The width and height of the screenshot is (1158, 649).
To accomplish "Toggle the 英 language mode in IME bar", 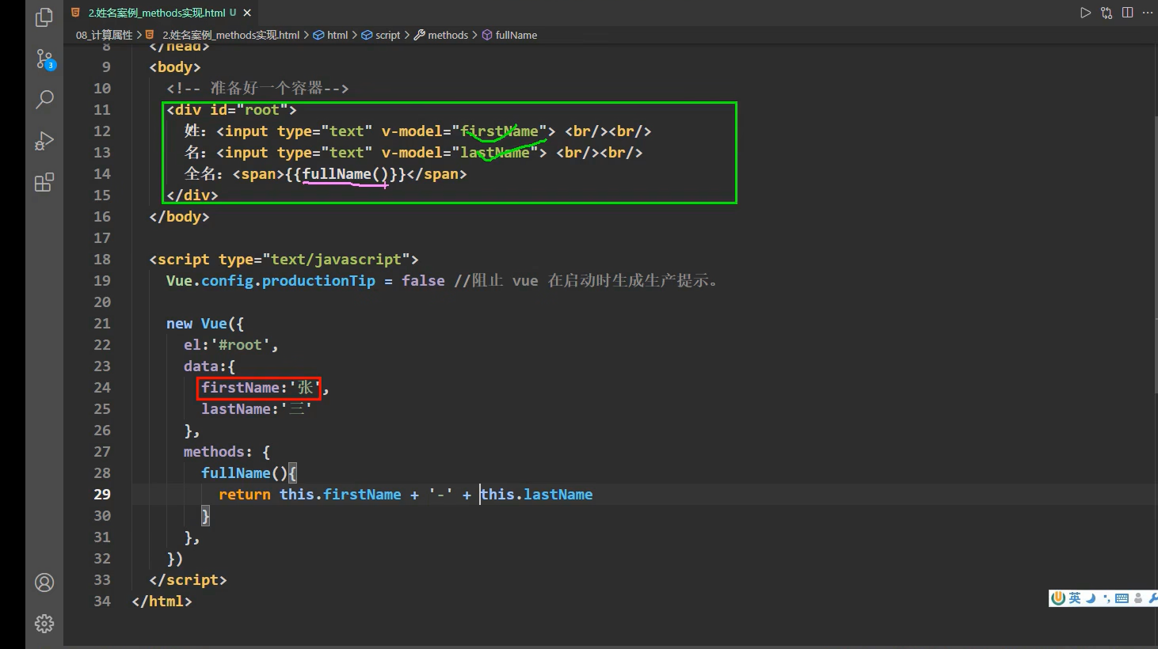I will pos(1075,598).
